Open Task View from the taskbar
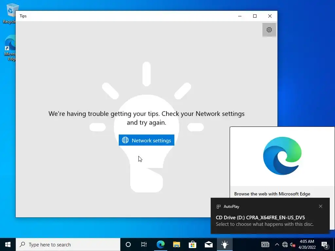 click(x=144, y=244)
